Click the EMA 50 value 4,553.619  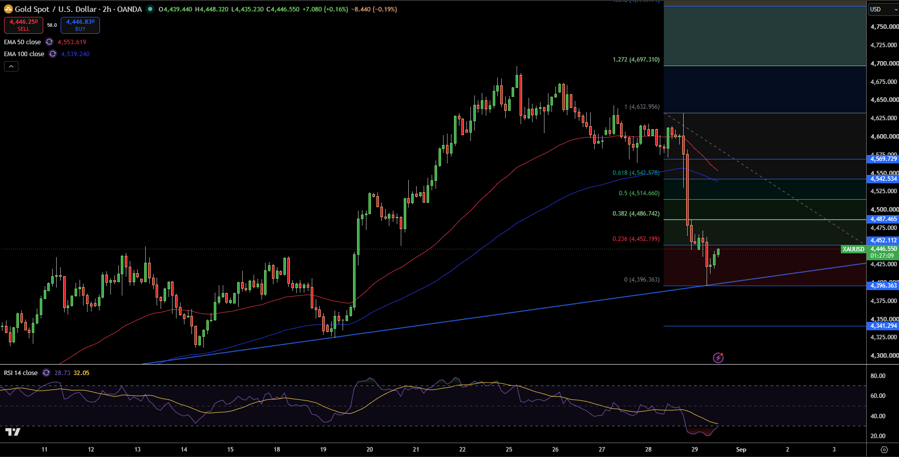pyautogui.click(x=72, y=42)
